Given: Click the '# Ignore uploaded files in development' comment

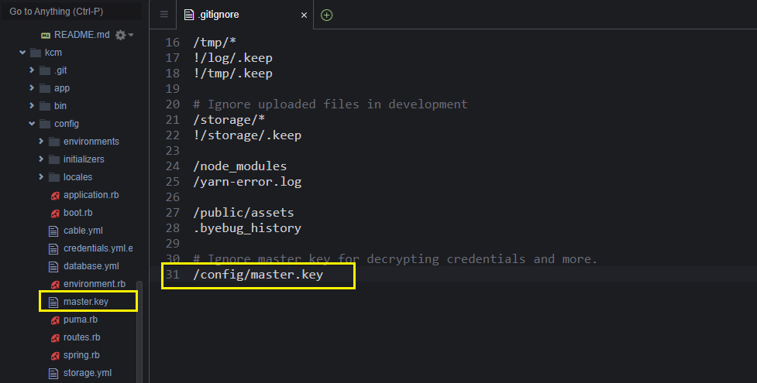Looking at the screenshot, I should pos(330,104).
